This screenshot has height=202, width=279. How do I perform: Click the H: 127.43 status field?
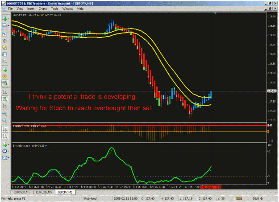tap(167, 198)
